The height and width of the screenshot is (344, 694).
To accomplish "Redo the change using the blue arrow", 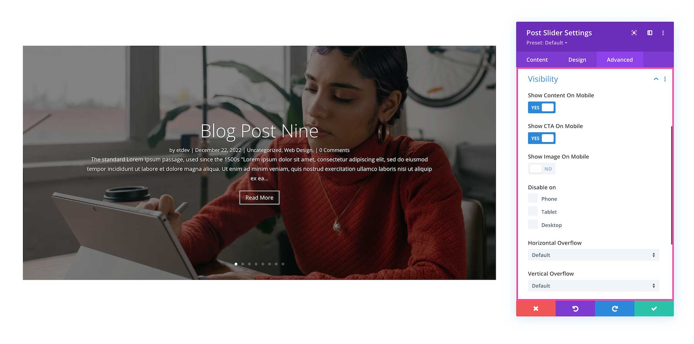I will 615,309.
